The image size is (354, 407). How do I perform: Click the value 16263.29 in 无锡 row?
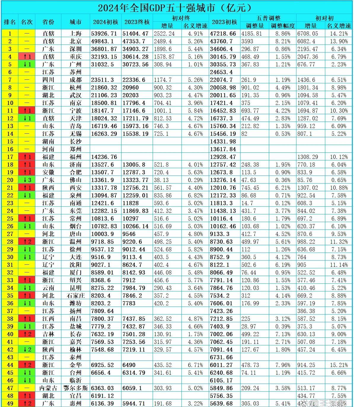(104, 134)
